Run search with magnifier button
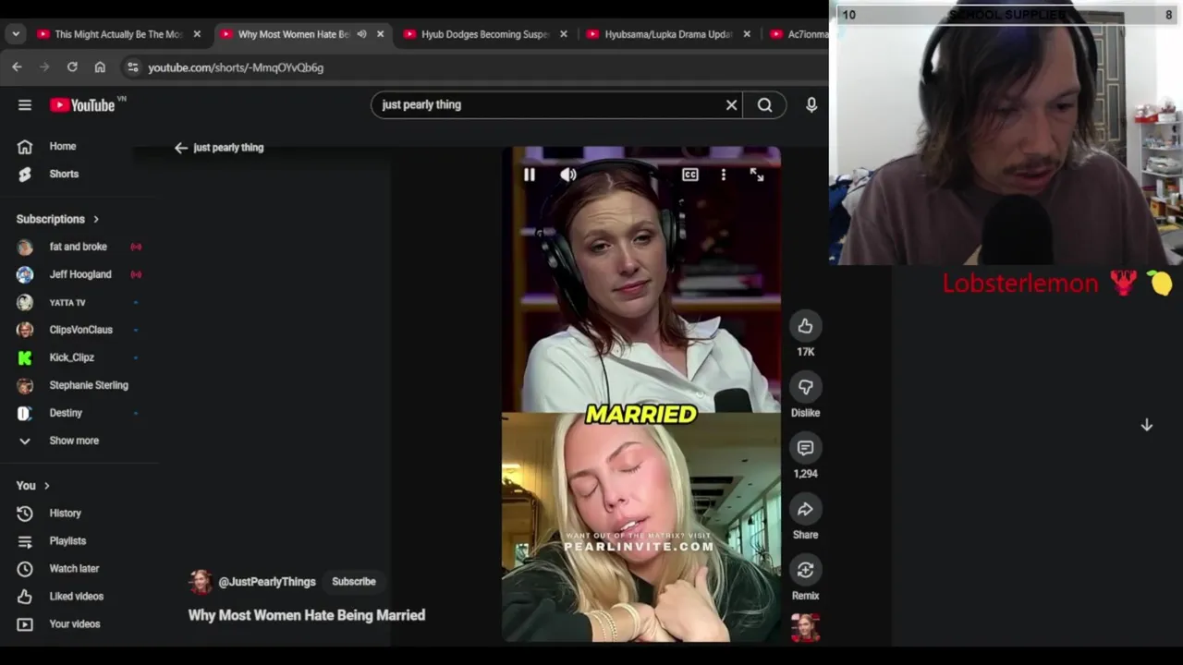1183x665 pixels. pyautogui.click(x=764, y=105)
